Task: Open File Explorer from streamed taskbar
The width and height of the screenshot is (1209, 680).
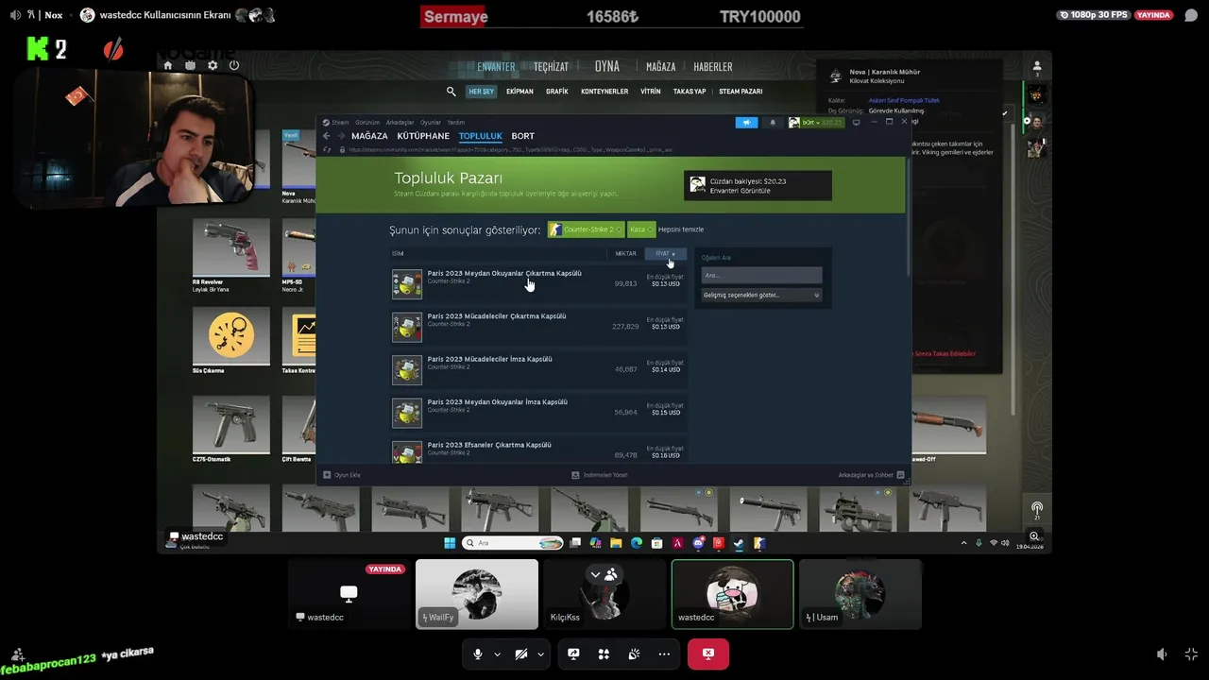Action: pos(616,543)
